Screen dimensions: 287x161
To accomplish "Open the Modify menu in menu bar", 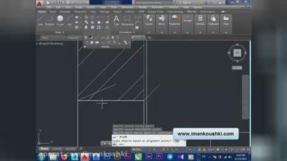I will click(x=143, y=8).
